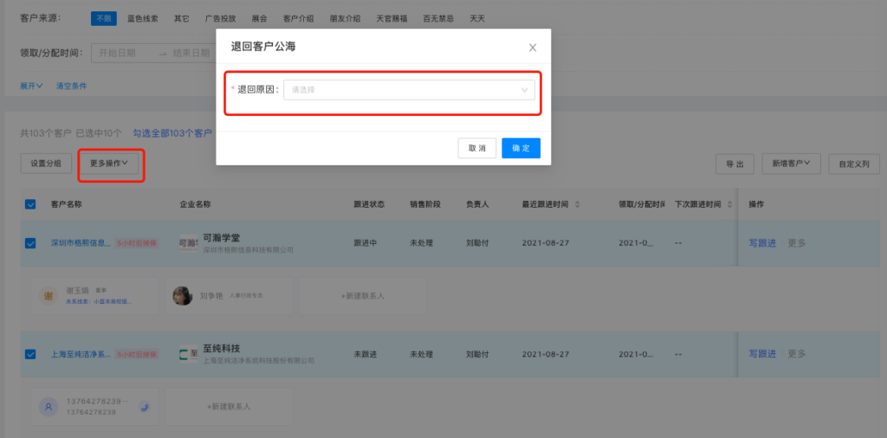Close the 退回客户公海 dialog with X

point(533,48)
